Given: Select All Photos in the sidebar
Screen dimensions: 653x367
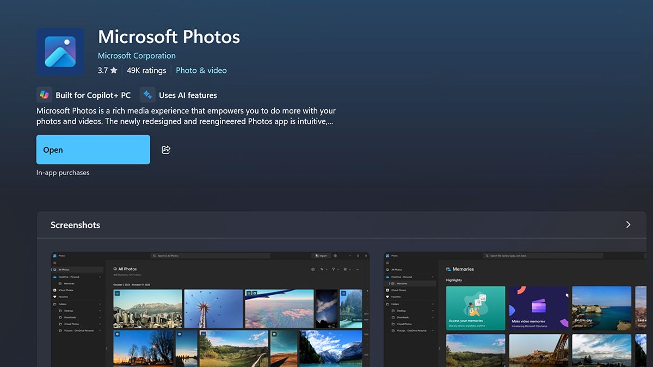Looking at the screenshot, I should (63, 269).
